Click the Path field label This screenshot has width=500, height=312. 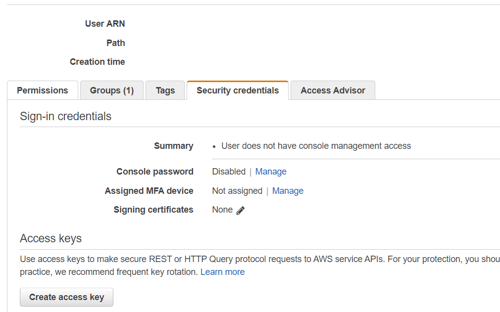tap(116, 43)
